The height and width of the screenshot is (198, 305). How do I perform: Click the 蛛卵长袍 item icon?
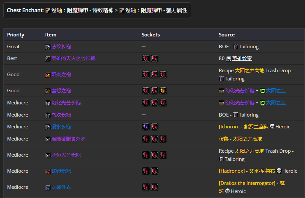pyautogui.click(x=48, y=171)
